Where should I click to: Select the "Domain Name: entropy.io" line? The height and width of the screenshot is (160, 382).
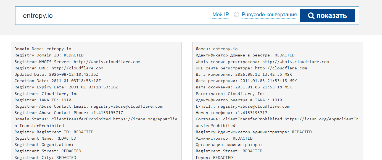43,49
